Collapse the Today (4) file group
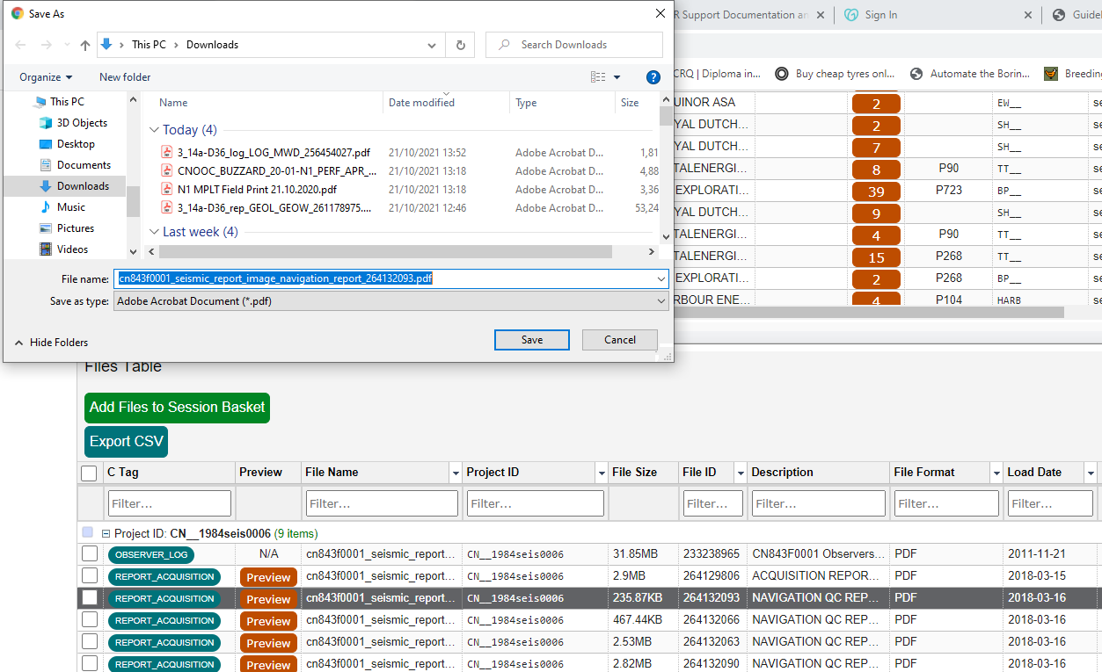This screenshot has height=672, width=1102. pyautogui.click(x=155, y=130)
